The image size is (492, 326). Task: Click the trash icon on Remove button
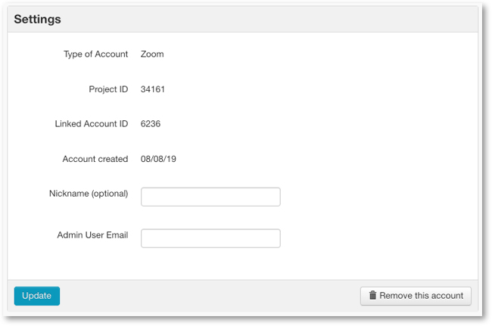372,295
